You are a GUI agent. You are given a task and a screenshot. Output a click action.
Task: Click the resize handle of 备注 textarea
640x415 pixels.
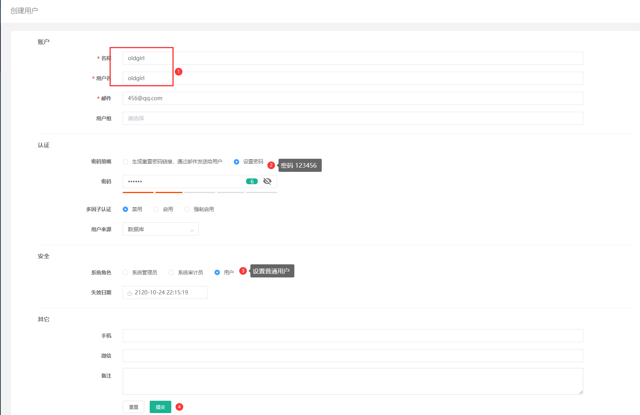[581, 392]
